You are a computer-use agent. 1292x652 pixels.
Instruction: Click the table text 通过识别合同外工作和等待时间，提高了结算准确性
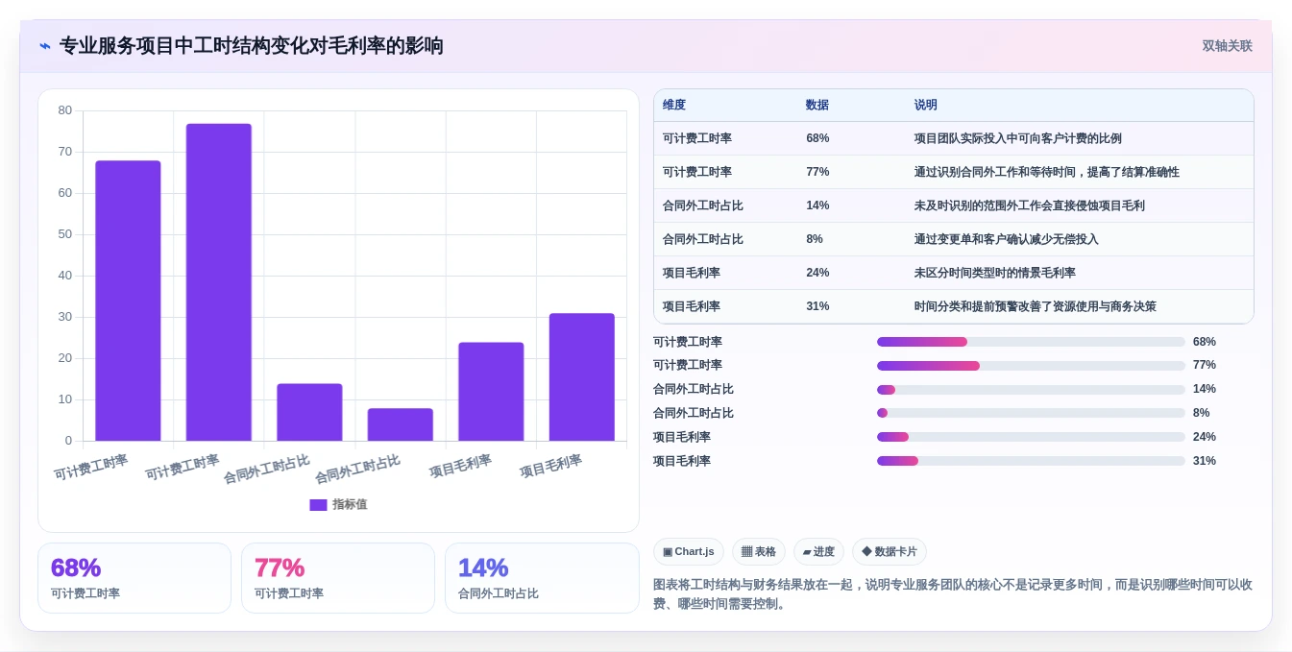tap(1047, 172)
